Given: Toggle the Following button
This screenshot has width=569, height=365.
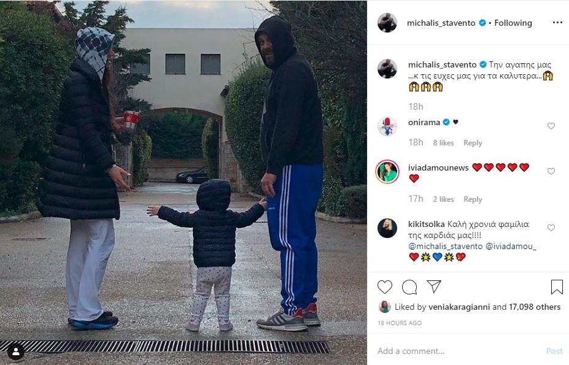Looking at the screenshot, I should pos(513,23).
